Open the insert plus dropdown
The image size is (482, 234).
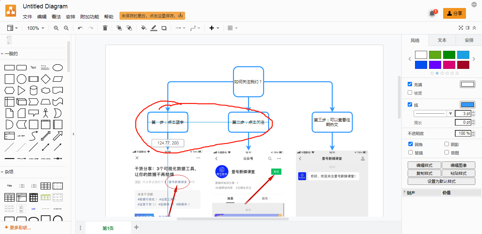[x=214, y=28]
